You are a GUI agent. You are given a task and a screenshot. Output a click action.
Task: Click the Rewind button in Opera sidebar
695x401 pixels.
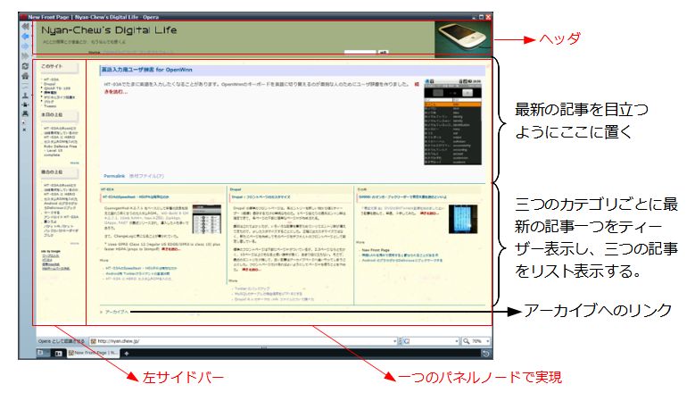point(25,27)
